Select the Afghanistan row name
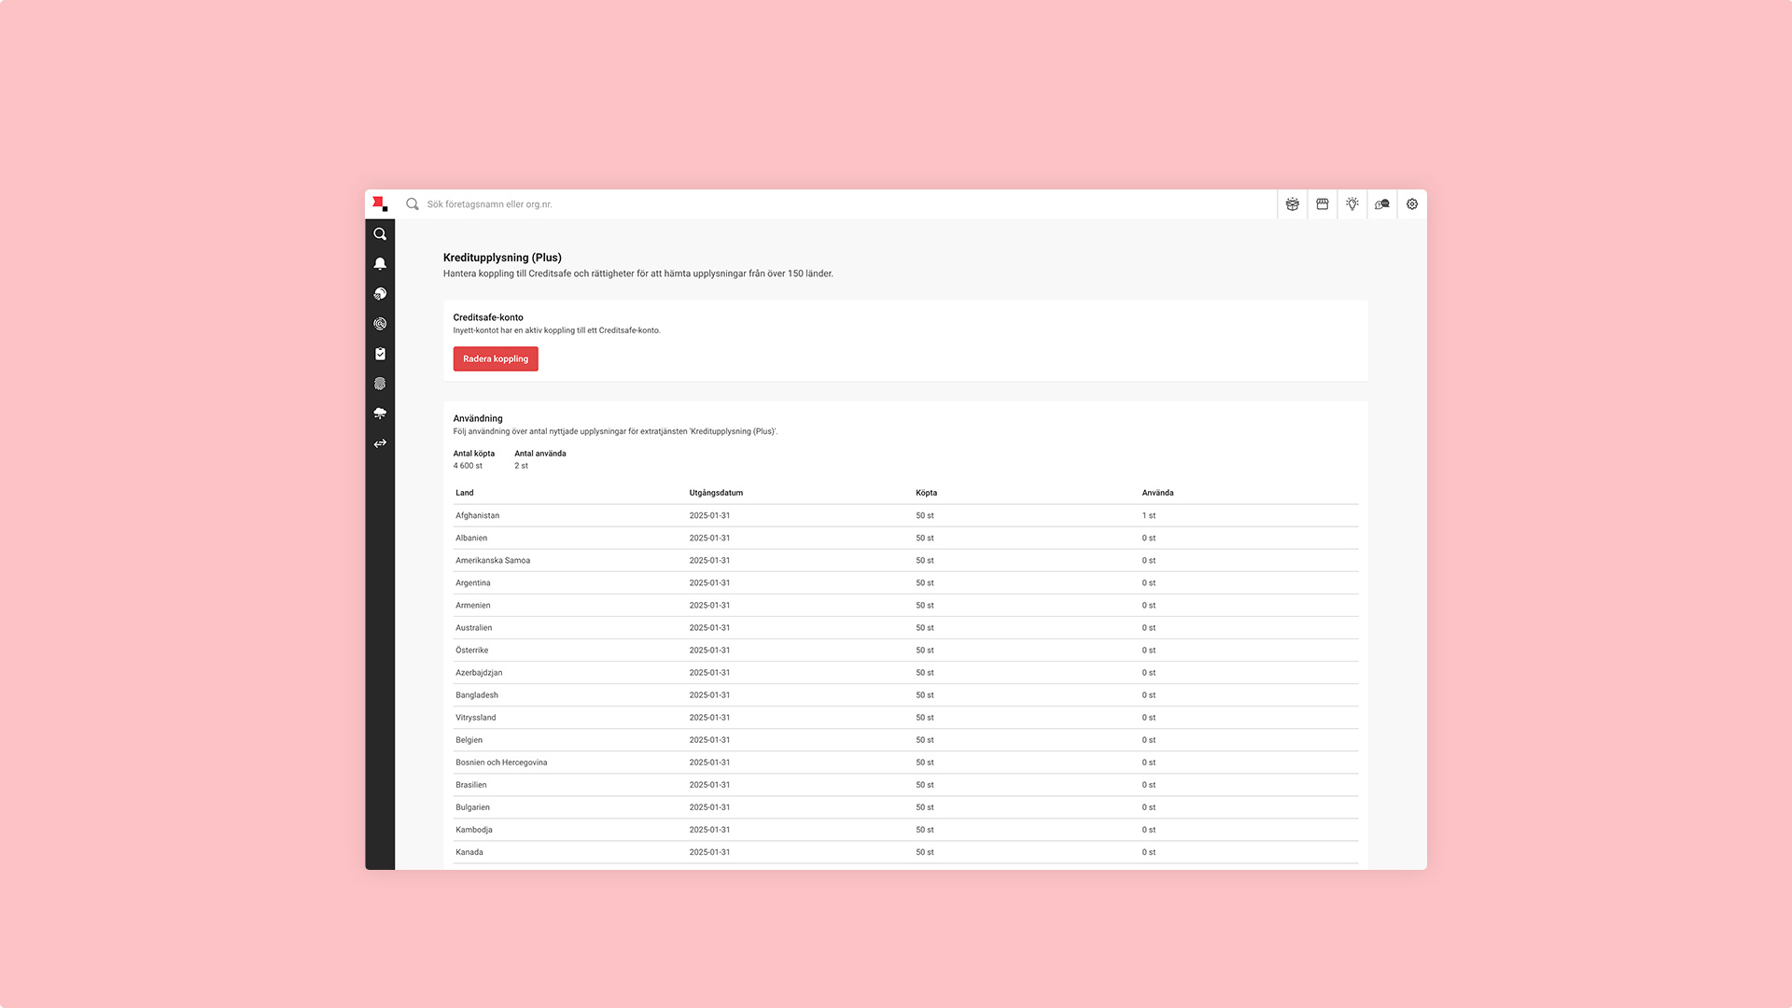This screenshot has height=1008, width=1792. [x=477, y=516]
